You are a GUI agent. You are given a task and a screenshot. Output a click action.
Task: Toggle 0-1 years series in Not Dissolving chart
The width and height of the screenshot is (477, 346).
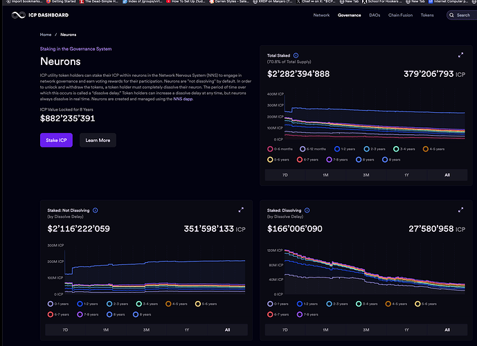point(58,304)
